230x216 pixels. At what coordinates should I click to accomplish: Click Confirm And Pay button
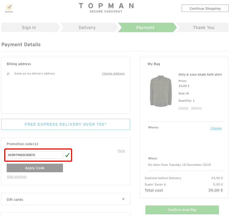point(182,210)
